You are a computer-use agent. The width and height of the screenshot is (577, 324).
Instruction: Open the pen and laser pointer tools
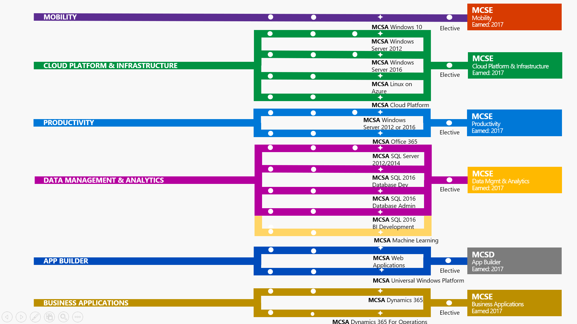35,317
